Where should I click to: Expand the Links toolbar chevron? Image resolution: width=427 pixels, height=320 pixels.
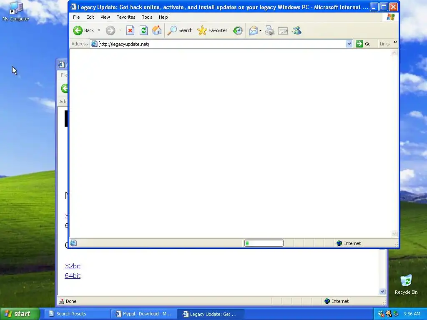point(395,42)
